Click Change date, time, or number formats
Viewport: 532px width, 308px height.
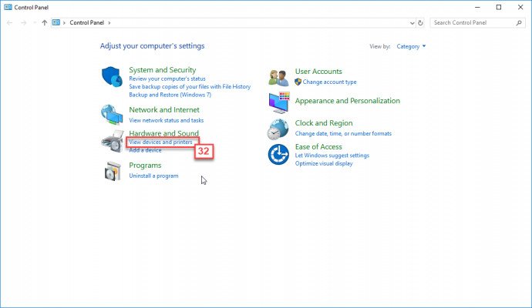tap(343, 133)
